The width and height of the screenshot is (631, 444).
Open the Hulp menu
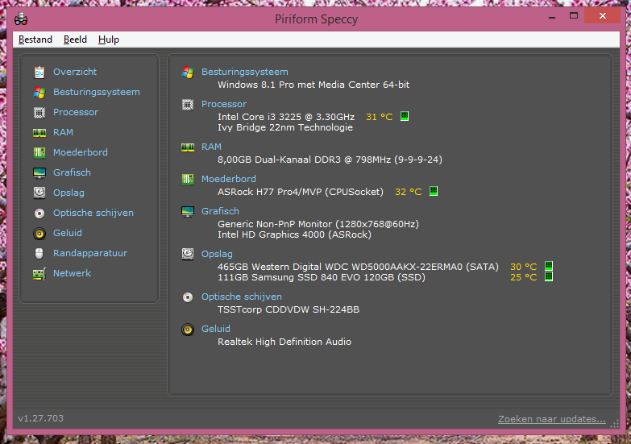pos(109,39)
